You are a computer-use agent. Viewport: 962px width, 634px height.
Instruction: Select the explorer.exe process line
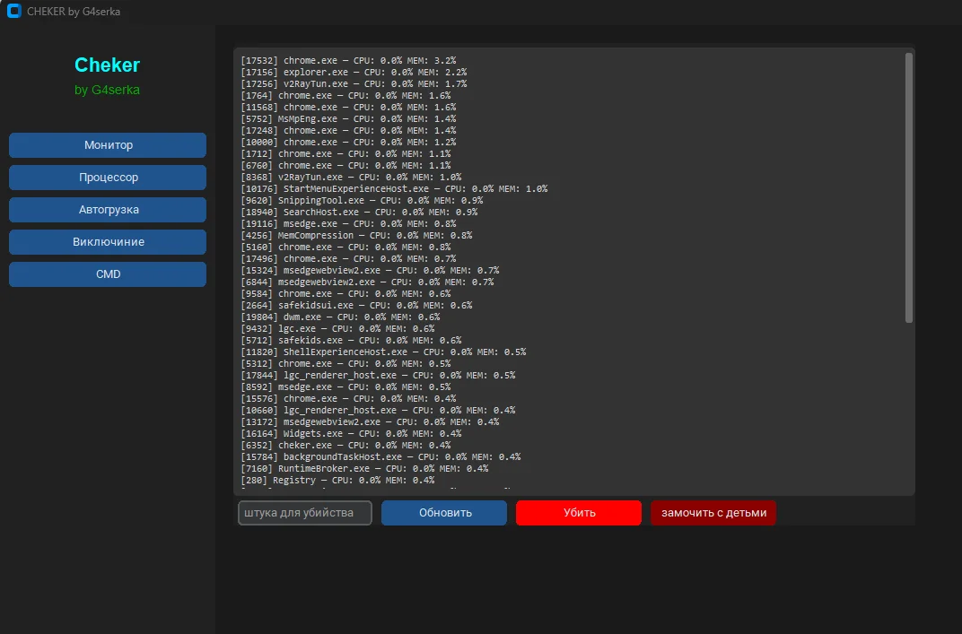[354, 72]
